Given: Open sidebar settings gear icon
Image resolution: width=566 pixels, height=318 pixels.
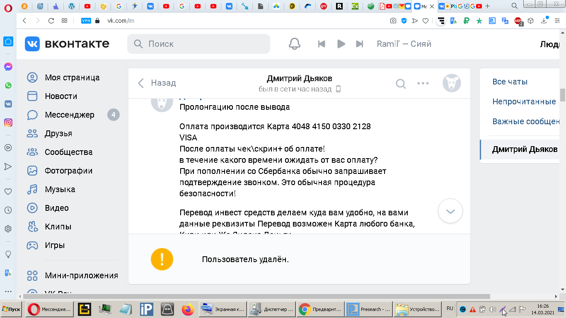Looking at the screenshot, I should pyautogui.click(x=8, y=229).
